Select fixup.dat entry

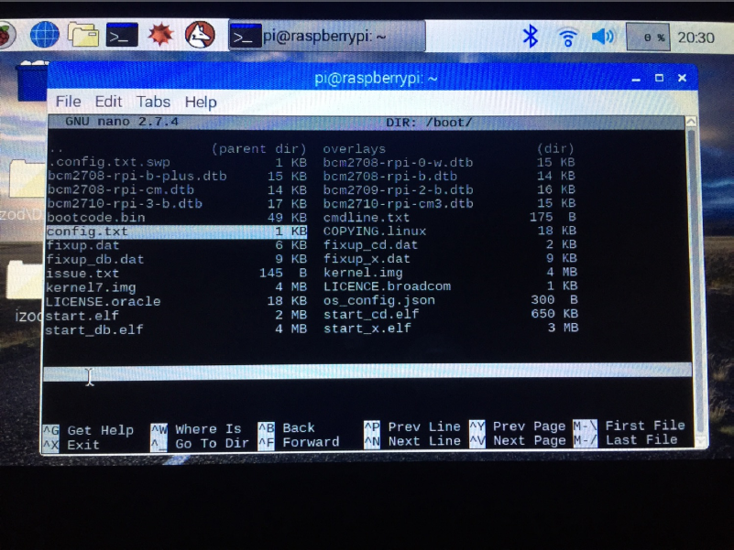(x=177, y=245)
